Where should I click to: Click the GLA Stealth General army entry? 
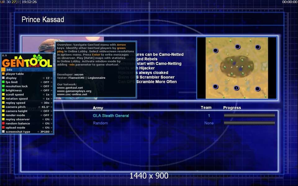pyautogui.click(x=111, y=116)
